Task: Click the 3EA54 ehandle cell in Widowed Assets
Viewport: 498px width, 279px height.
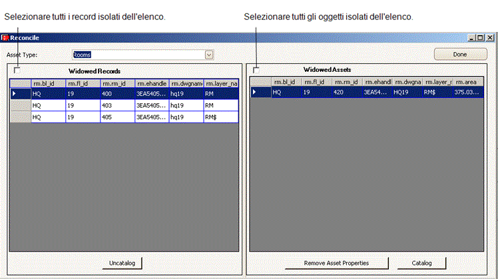Action: 377,92
